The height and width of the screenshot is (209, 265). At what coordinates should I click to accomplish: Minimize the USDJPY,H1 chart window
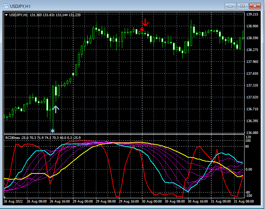click(230, 6)
